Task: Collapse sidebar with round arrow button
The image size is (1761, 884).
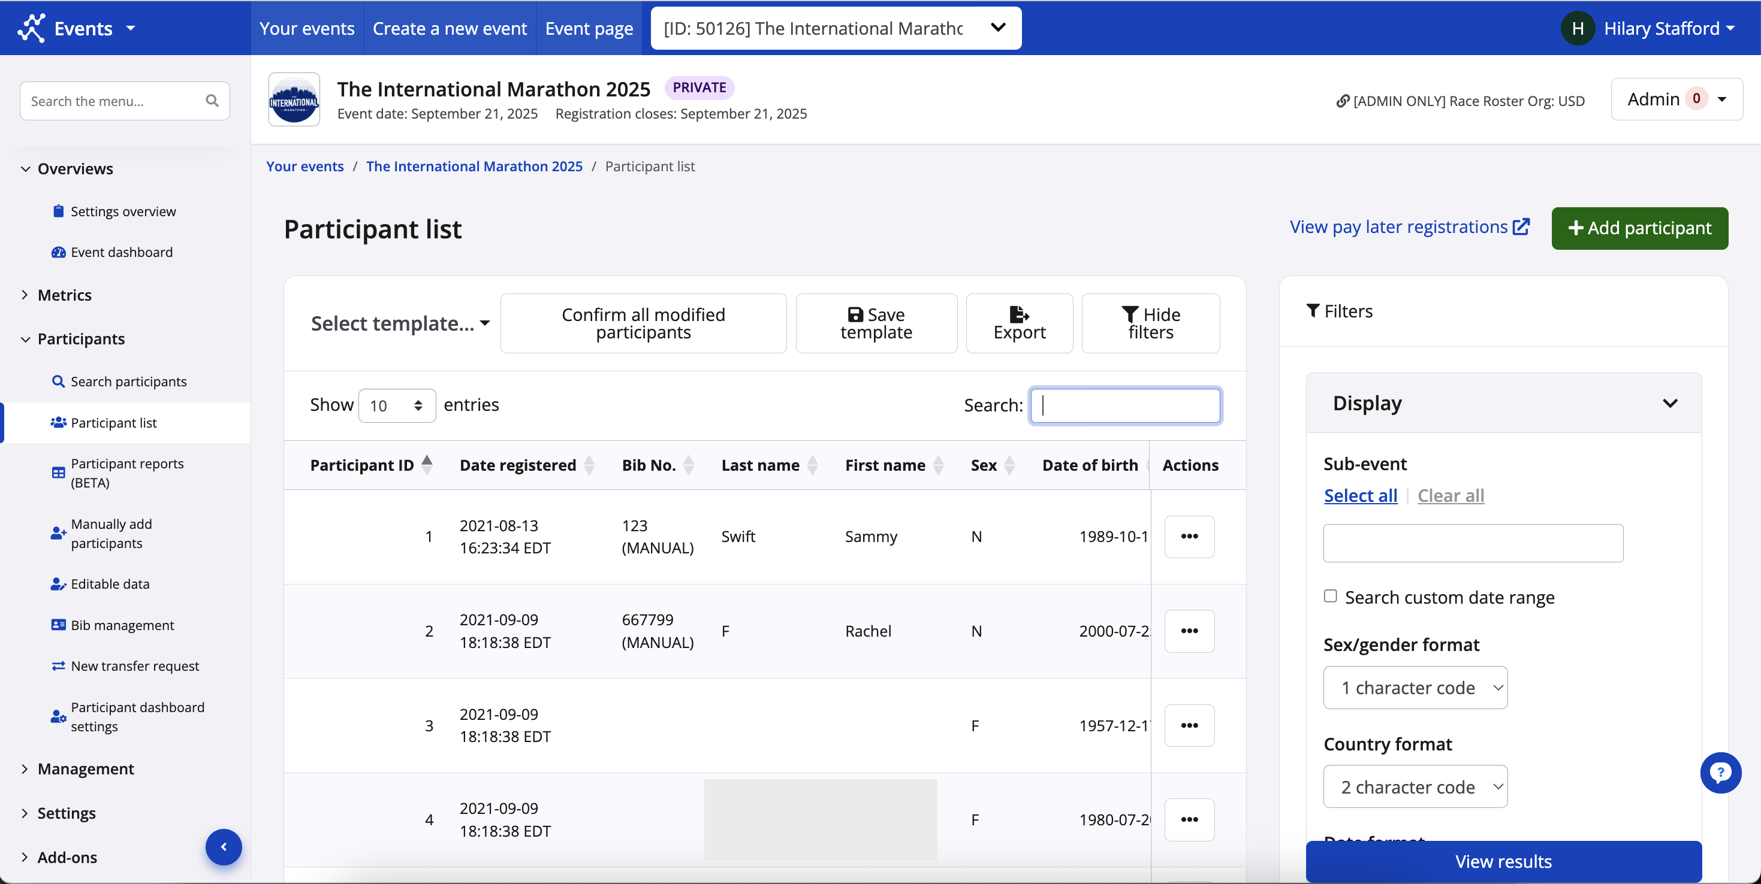Action: [x=224, y=847]
